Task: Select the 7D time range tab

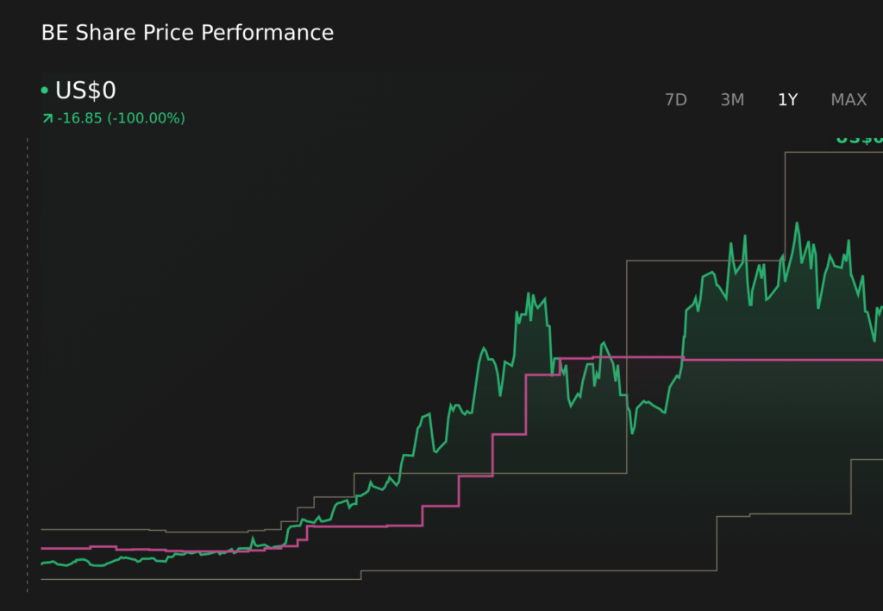Action: click(x=675, y=100)
